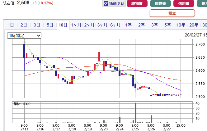Screen dimensions: 207x131
Task: Click the 株価更新 refresh icon
Action: pyautogui.click(x=106, y=4)
